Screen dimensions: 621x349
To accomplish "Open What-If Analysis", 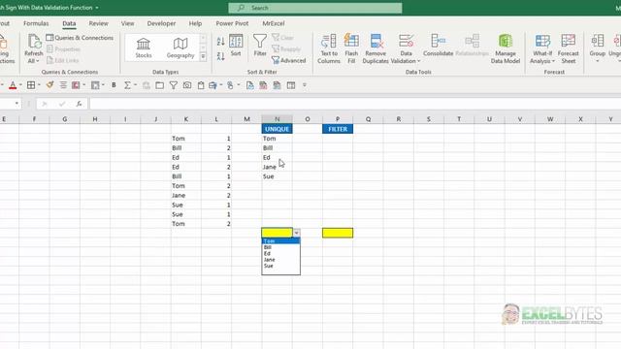I will tap(542, 48).
